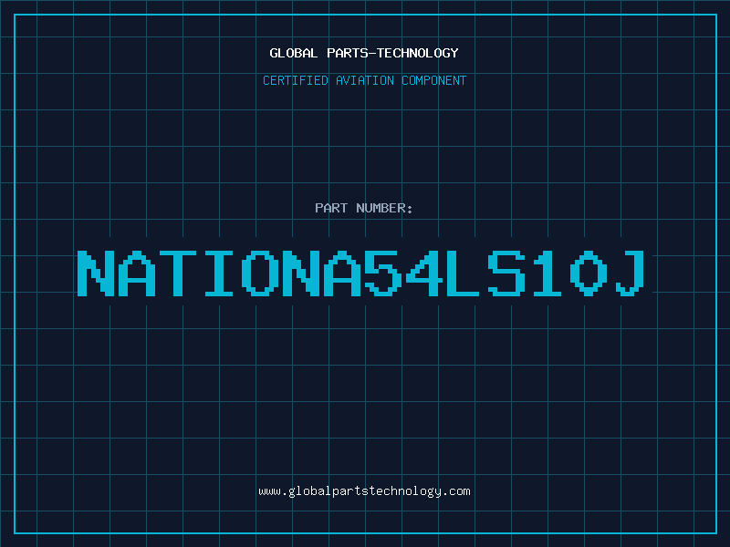730x547 pixels.
Task: Click the word CERTIFIED in the subtitle
Action: (x=297, y=80)
